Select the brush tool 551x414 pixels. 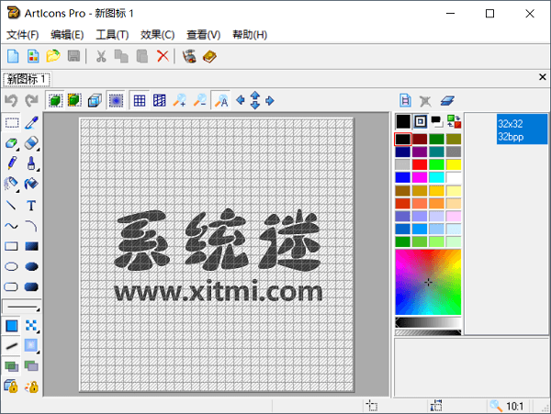[31, 163]
